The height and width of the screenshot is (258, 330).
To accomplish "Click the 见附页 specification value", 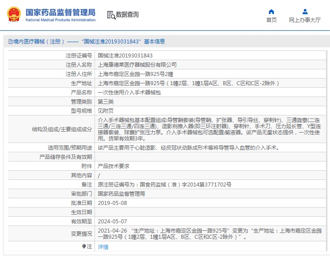I will pyautogui.click(x=105, y=111).
